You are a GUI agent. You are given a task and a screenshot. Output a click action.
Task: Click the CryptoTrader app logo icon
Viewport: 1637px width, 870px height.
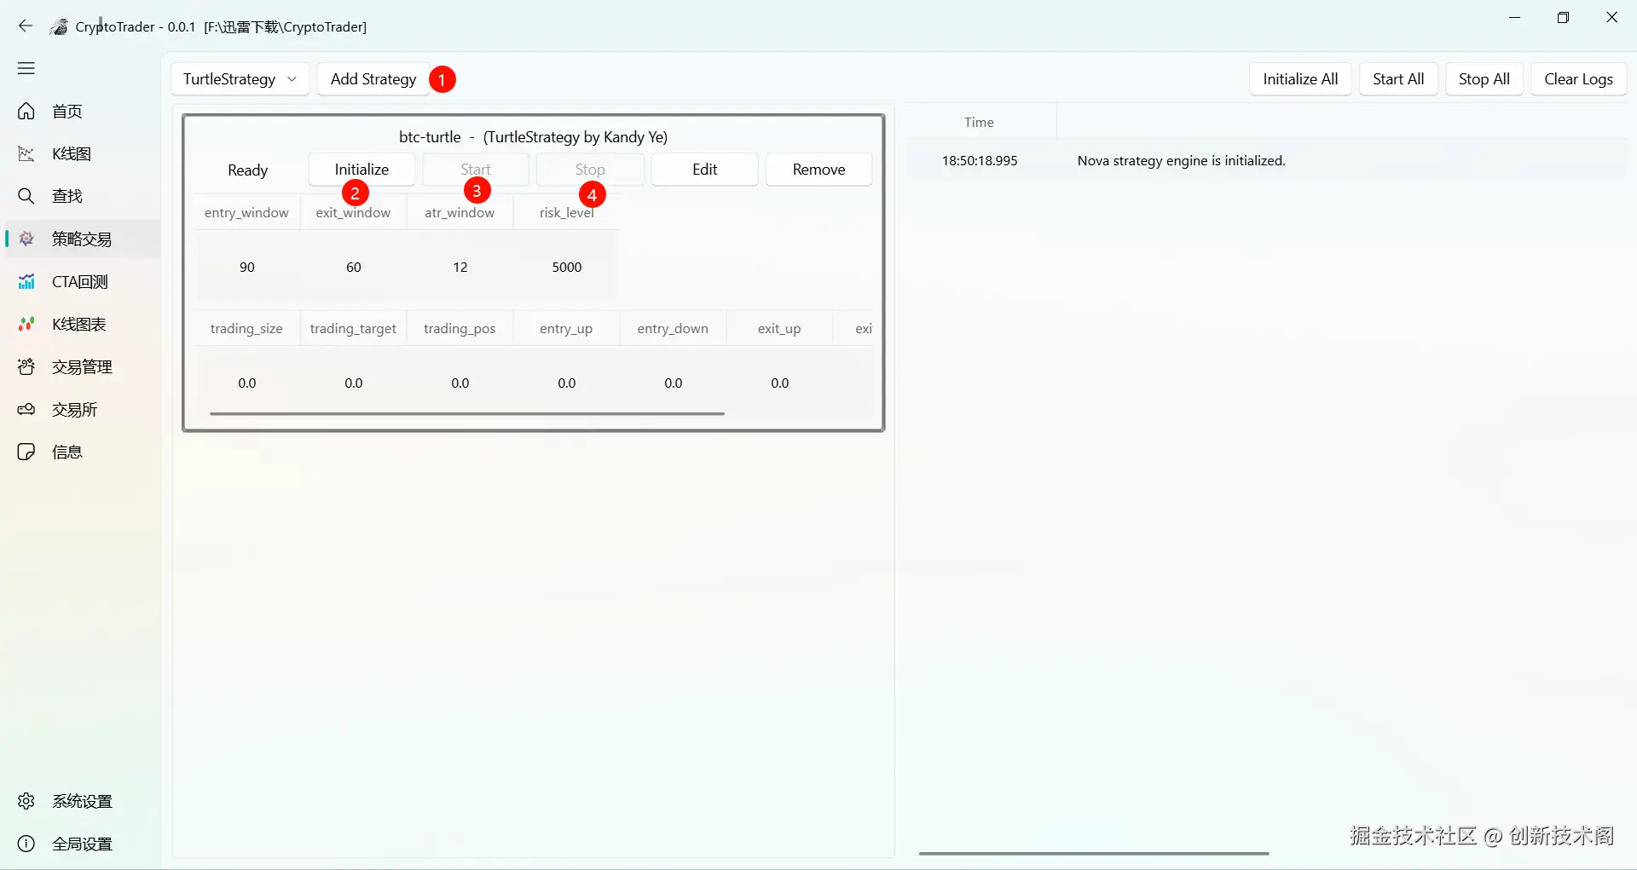point(59,26)
